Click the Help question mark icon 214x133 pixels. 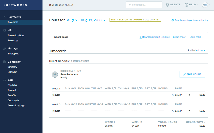point(186,5)
